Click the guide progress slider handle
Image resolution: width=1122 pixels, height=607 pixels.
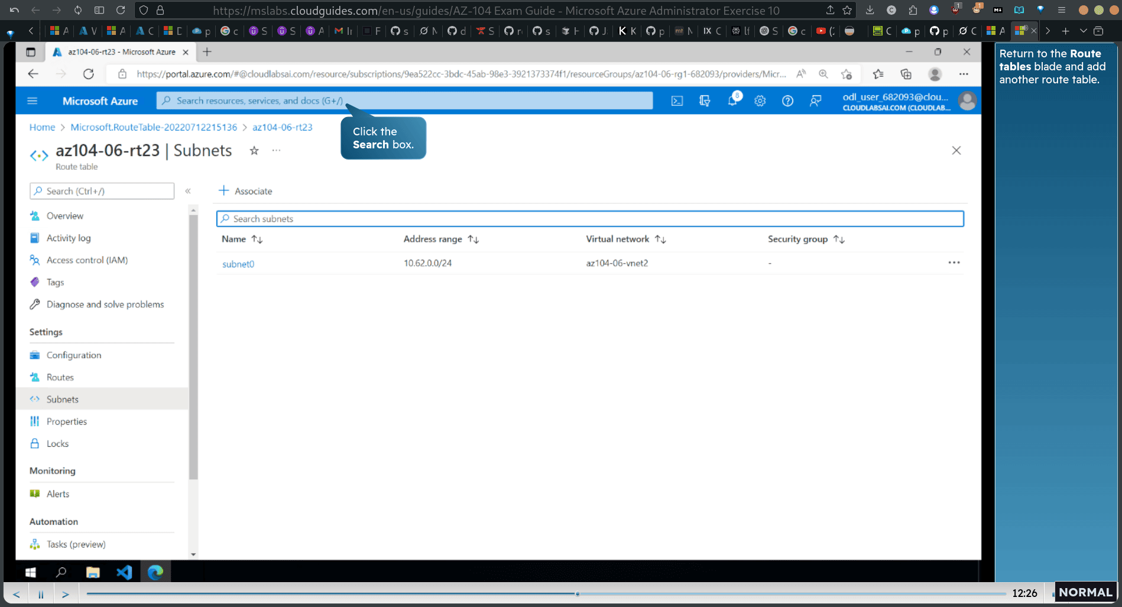pyautogui.click(x=578, y=593)
